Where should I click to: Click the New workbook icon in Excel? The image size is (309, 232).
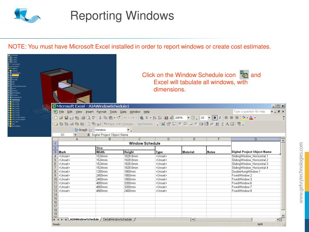coord(56,118)
